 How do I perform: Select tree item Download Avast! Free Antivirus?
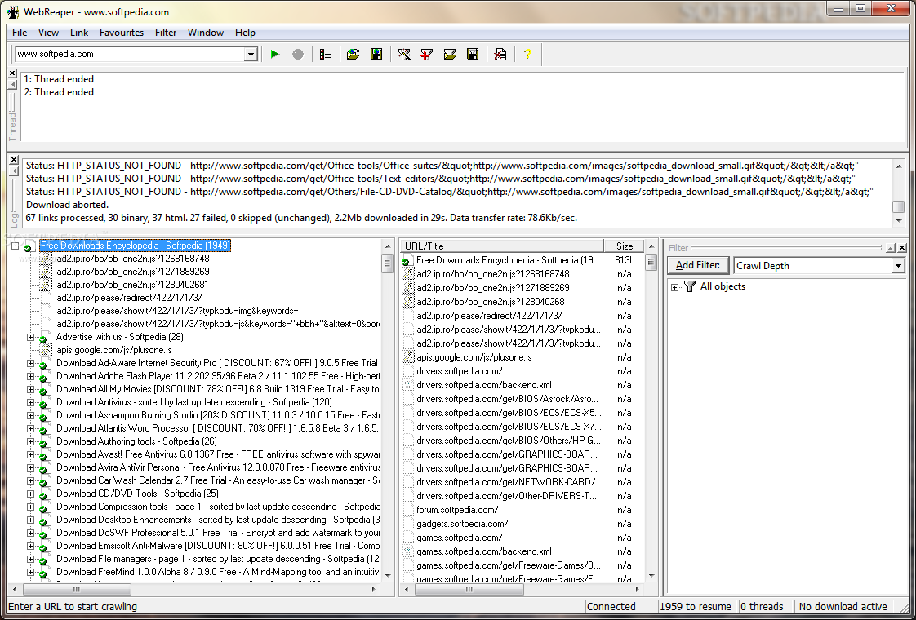click(x=219, y=454)
